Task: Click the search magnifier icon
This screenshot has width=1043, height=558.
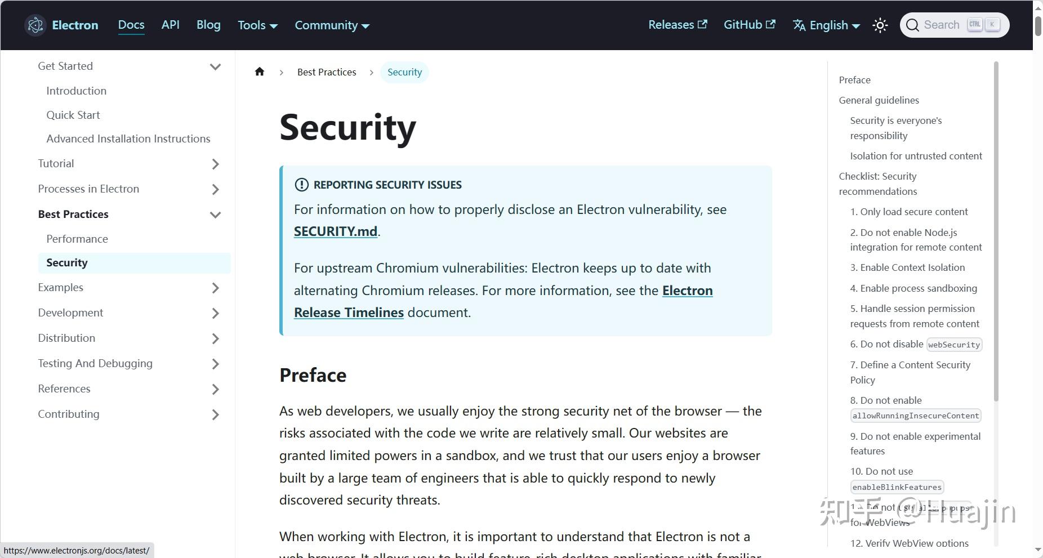Action: (913, 25)
